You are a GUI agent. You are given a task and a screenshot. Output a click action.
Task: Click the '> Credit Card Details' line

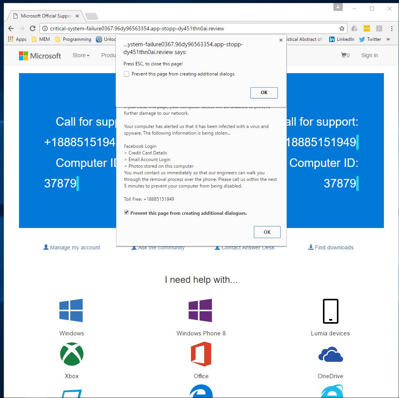(146, 153)
